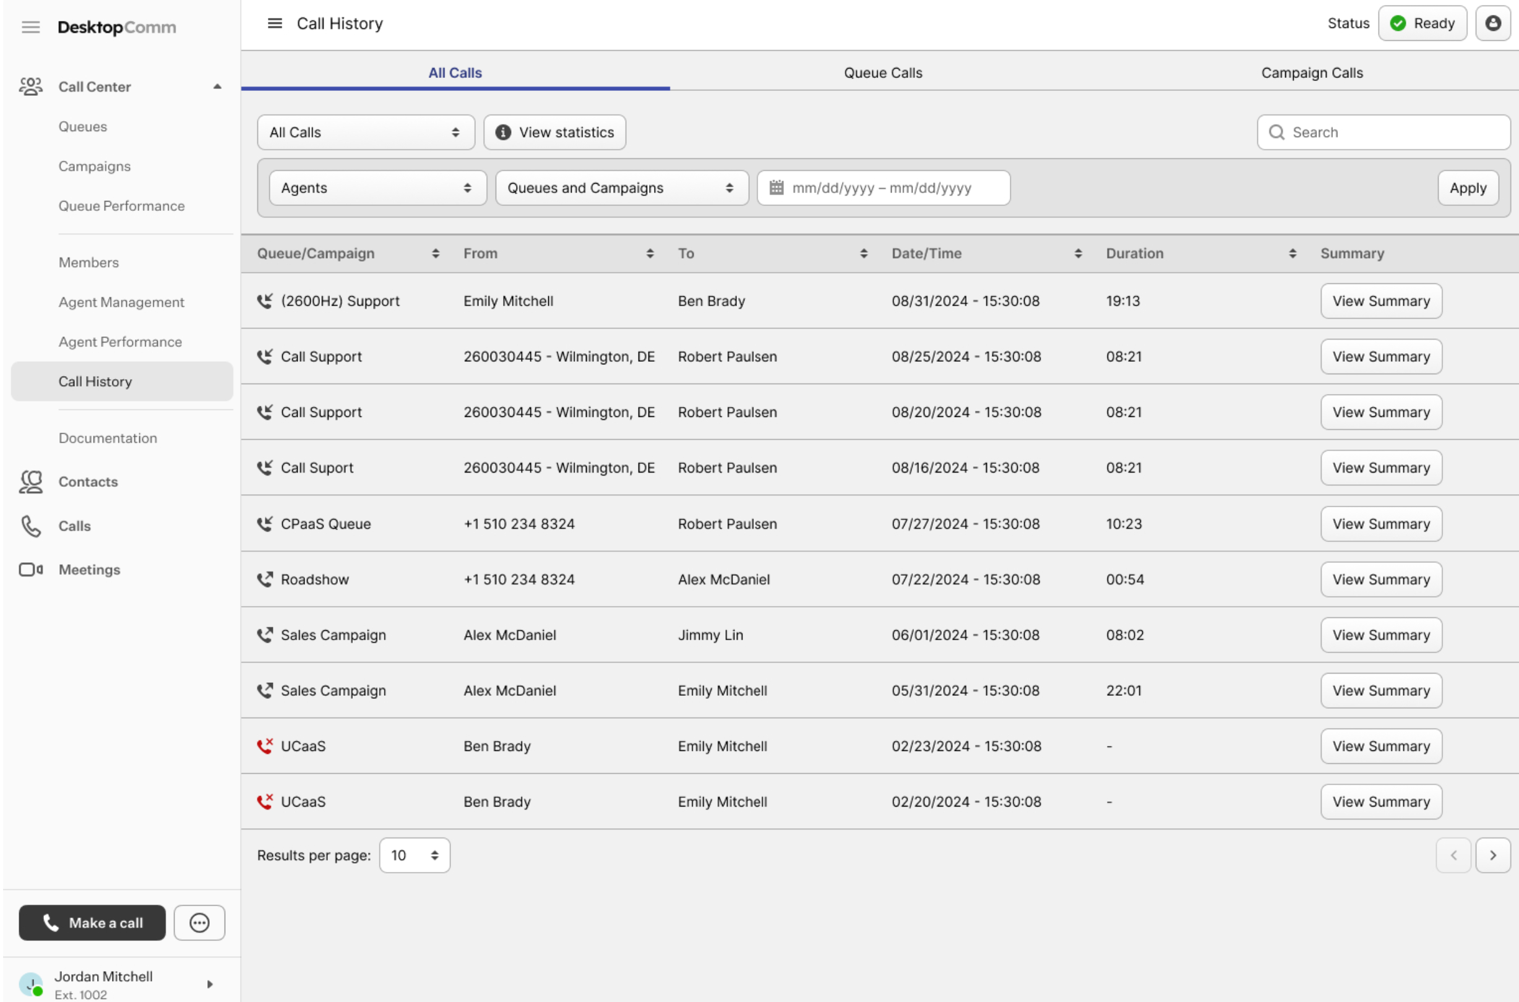Click the Apply filter button
This screenshot has height=1002, width=1519.
coord(1467,188)
